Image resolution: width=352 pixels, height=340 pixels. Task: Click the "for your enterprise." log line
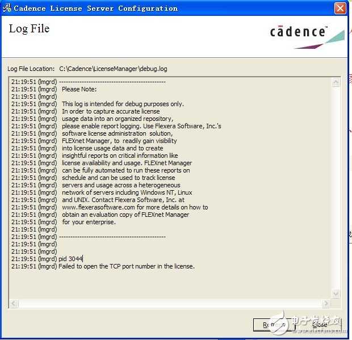point(64,222)
